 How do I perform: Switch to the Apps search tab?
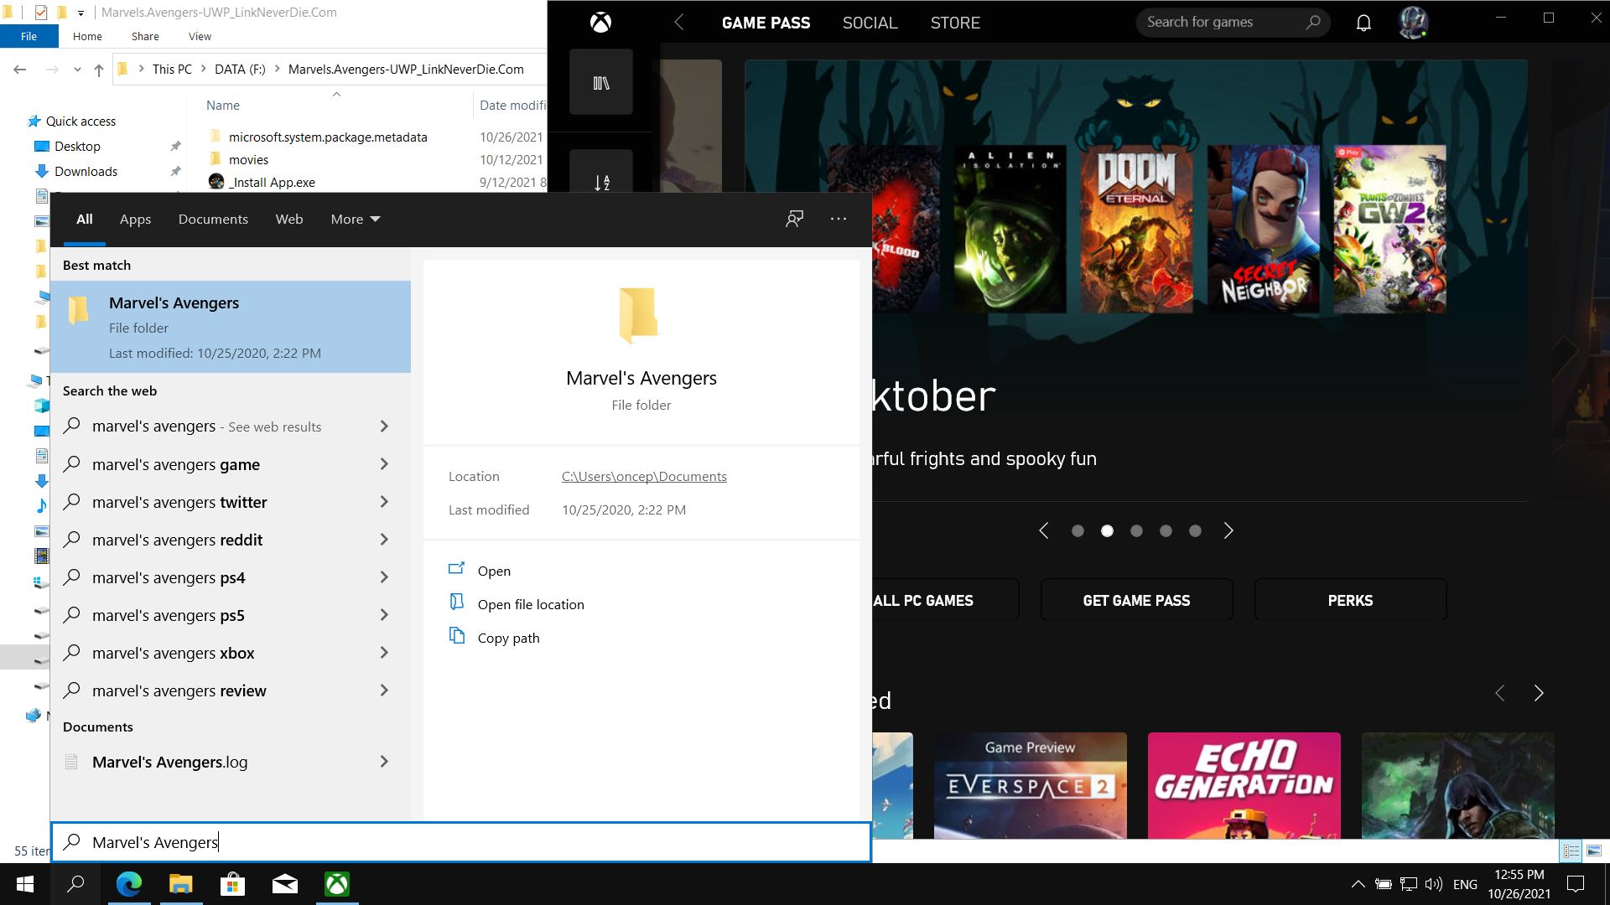pos(135,219)
